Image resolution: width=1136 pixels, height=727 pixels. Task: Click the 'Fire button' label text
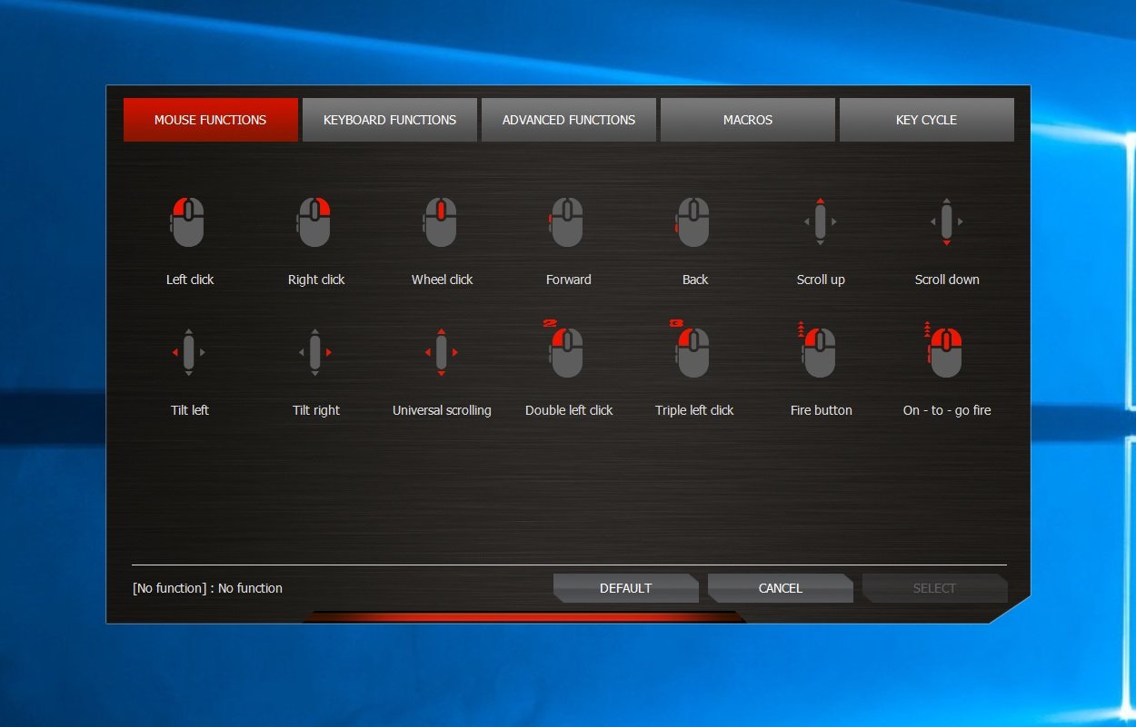coord(822,410)
